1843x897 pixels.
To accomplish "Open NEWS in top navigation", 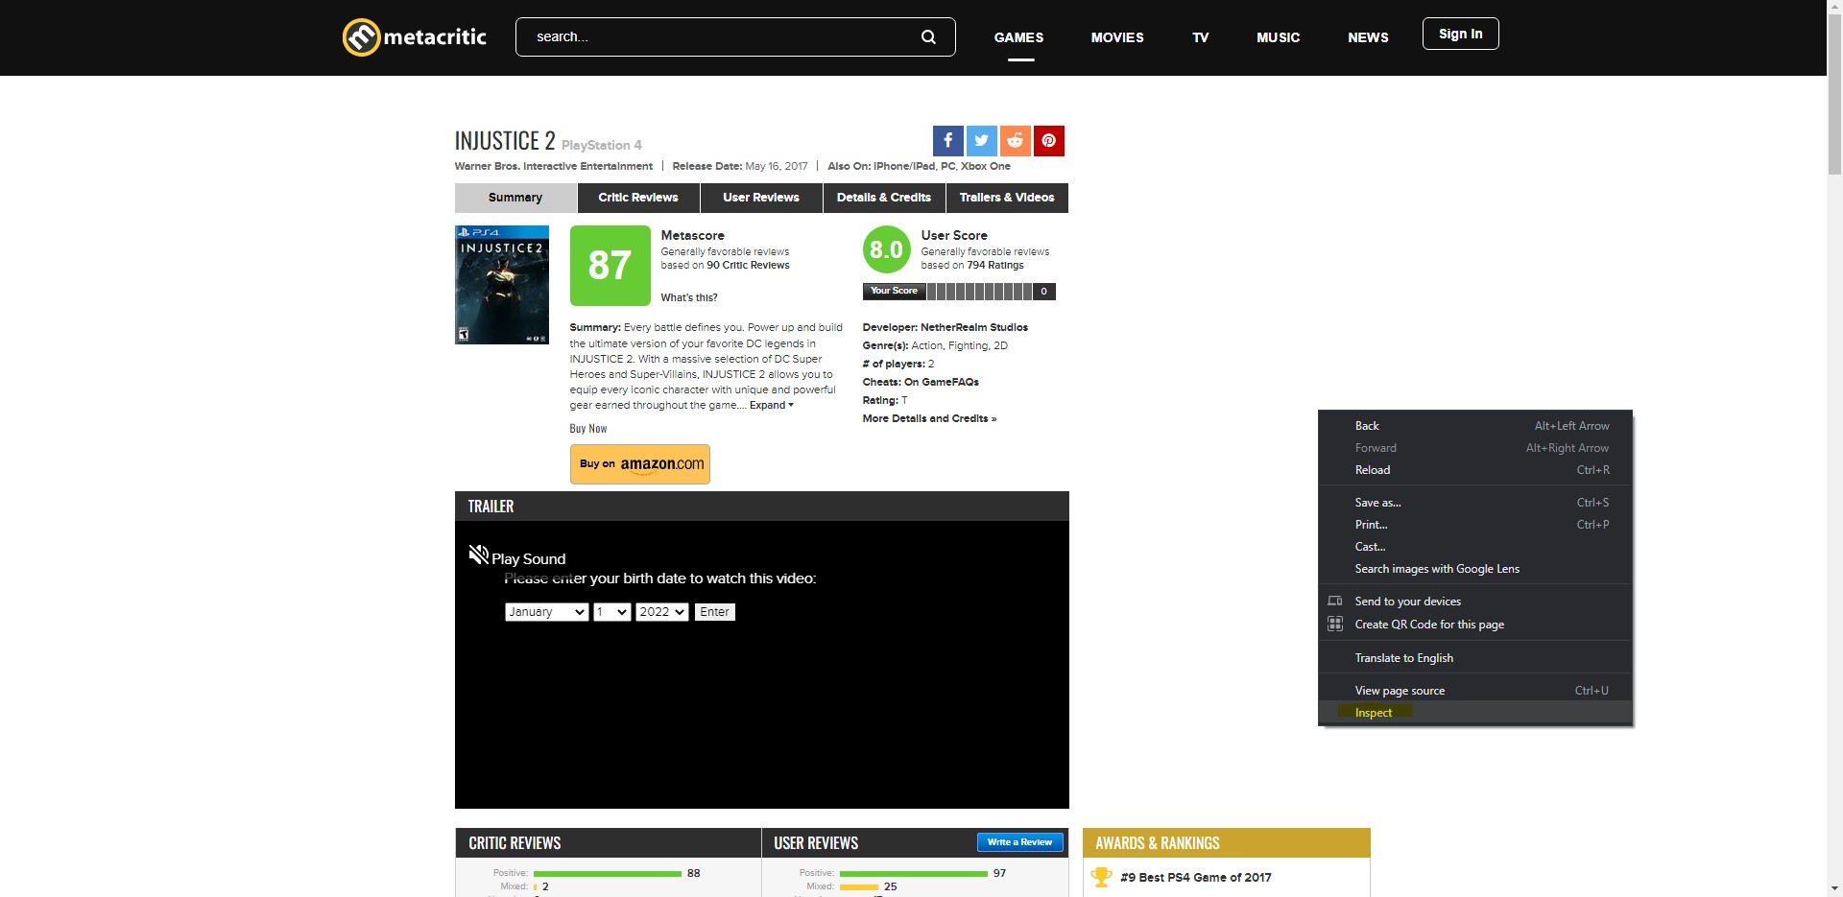I will (1368, 37).
